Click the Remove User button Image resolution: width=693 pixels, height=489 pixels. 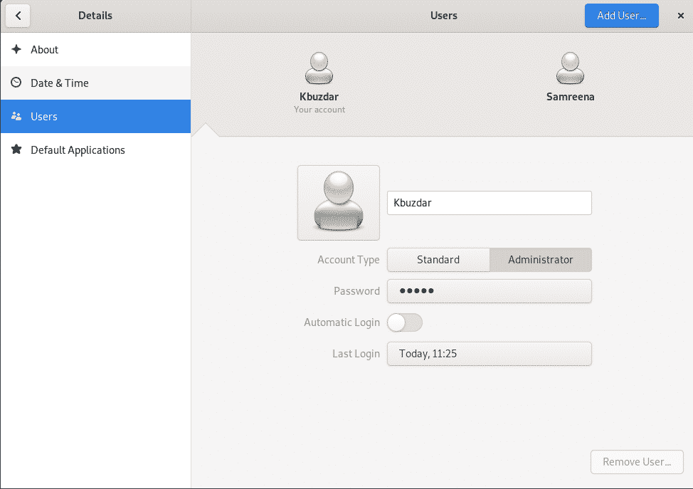click(x=636, y=462)
